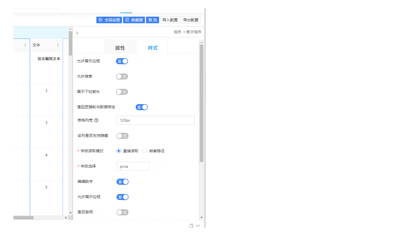393x232 pixels.
Task: Close the component panel with X
Action: click(x=77, y=33)
